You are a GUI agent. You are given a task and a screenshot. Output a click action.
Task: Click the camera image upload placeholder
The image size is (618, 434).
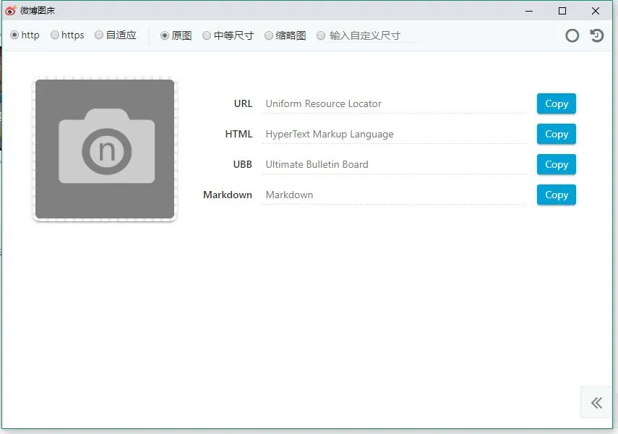click(105, 149)
